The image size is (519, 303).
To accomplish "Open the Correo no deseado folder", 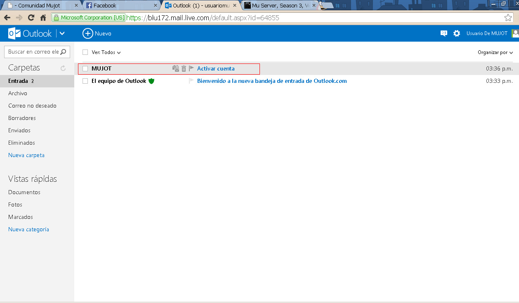I will click(x=32, y=106).
